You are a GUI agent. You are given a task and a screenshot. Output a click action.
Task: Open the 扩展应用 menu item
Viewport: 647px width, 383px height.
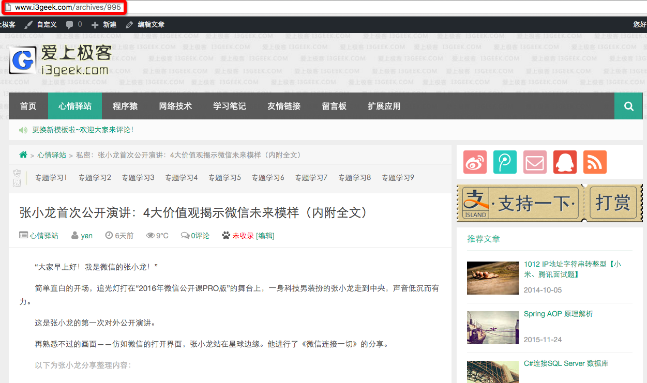(384, 106)
